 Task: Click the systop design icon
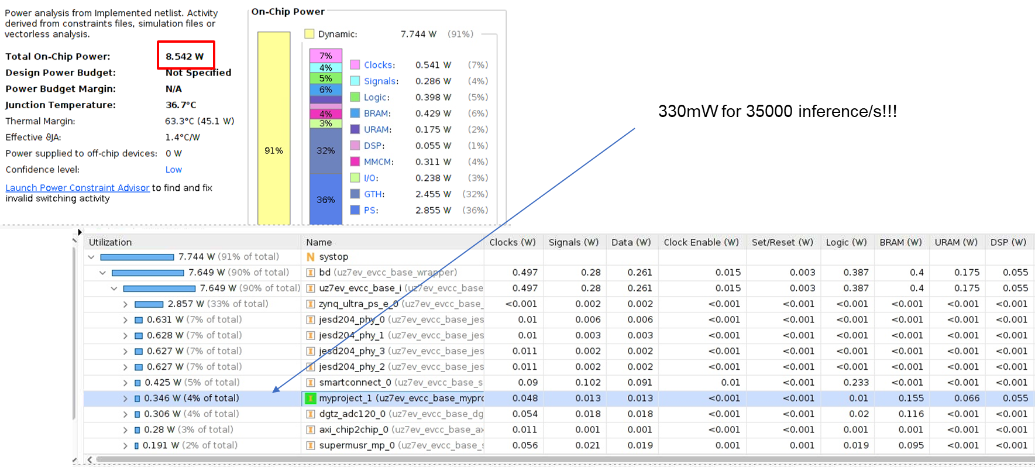tap(311, 257)
